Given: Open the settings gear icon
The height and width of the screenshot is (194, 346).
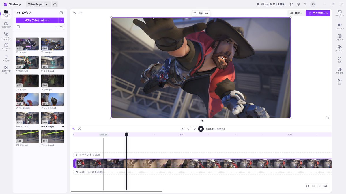Looking at the screenshot, I should (x=298, y=4).
